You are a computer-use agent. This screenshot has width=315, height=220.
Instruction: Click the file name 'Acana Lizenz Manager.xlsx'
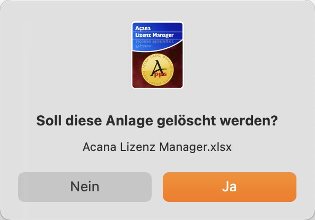coord(157,147)
